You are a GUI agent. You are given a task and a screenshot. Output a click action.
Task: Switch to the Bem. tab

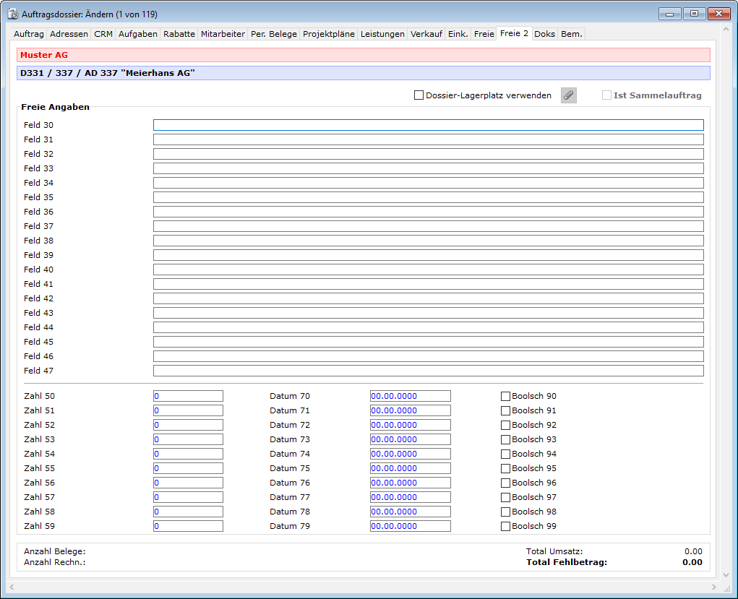click(571, 34)
